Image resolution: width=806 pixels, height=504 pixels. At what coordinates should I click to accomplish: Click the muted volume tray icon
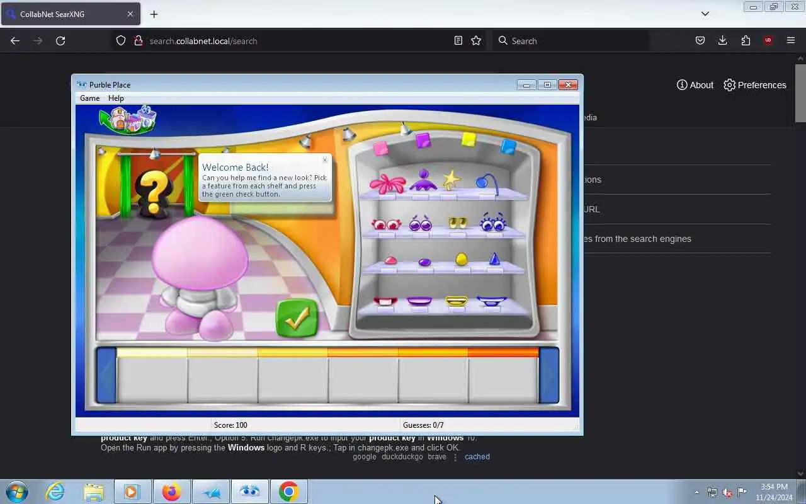(x=727, y=492)
